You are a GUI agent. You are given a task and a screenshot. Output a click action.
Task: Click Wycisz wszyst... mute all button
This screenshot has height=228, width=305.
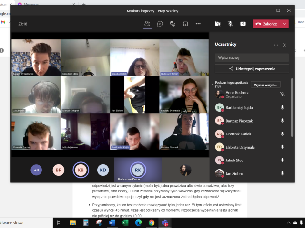(266, 85)
